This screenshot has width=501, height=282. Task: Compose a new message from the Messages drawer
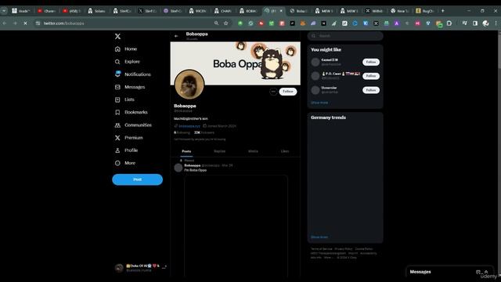tap(478, 272)
